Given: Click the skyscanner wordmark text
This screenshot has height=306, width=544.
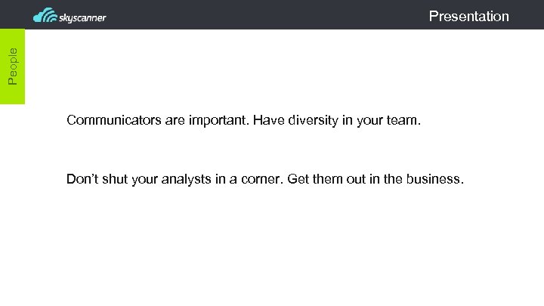Looking at the screenshot, I should [x=82, y=17].
